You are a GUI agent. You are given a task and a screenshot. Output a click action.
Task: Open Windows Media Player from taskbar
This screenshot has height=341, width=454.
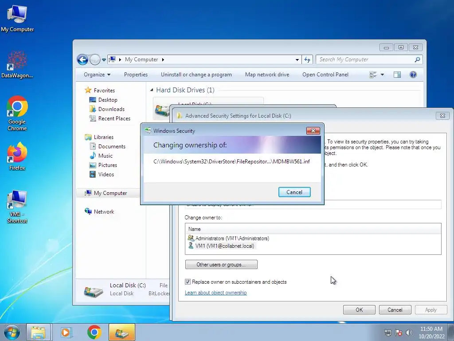66,332
